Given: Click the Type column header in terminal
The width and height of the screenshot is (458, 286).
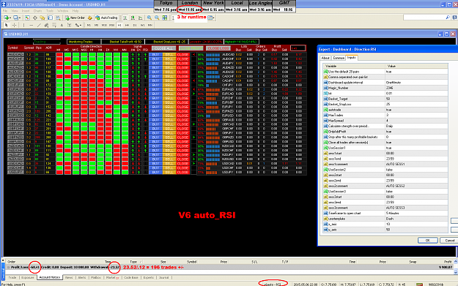Looking at the screenshot, I should [x=133, y=262].
